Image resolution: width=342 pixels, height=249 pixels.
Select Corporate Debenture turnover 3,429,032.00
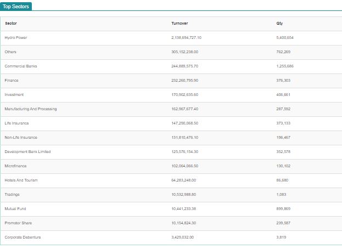183,237
